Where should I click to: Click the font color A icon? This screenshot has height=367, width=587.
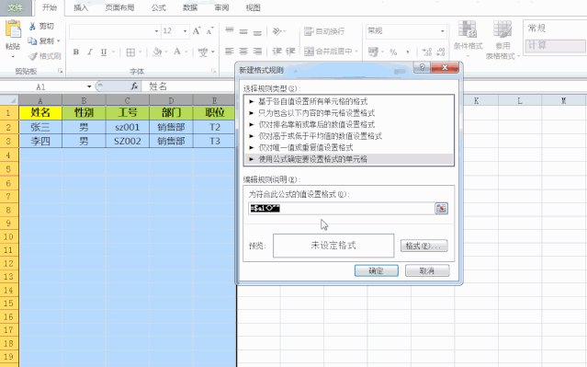click(x=177, y=52)
